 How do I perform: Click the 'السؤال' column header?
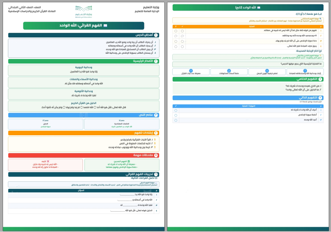81,190
